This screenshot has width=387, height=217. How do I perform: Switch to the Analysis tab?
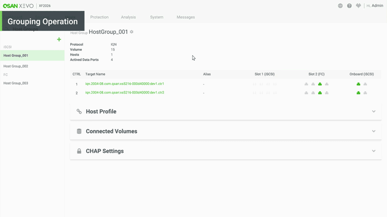point(128,17)
